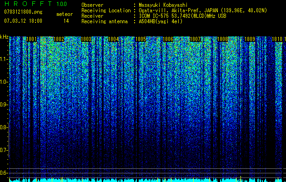Click antenna value A504HB(yagi 4el)

pyautogui.click(x=161, y=21)
